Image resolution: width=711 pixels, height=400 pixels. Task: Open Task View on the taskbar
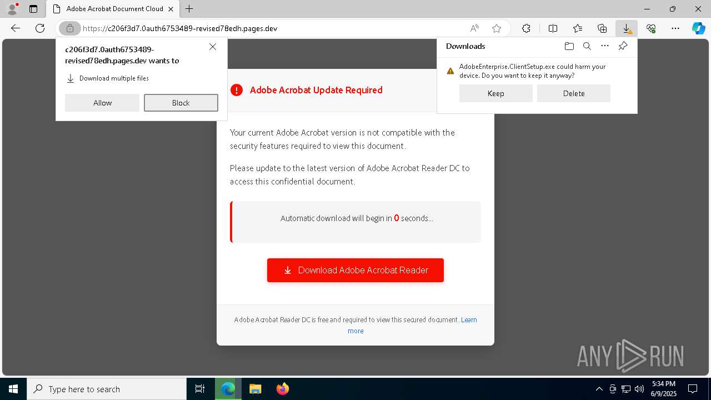point(200,389)
